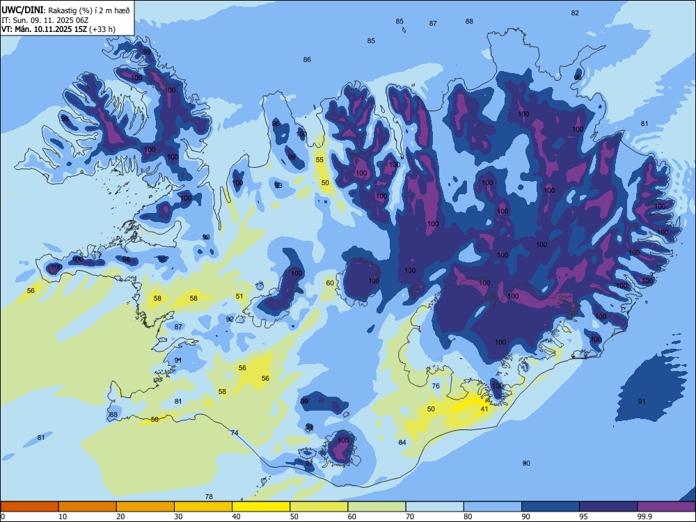The height and width of the screenshot is (522, 696).
Task: Click the orange 10-20 legend swatch
Action: tap(88, 507)
